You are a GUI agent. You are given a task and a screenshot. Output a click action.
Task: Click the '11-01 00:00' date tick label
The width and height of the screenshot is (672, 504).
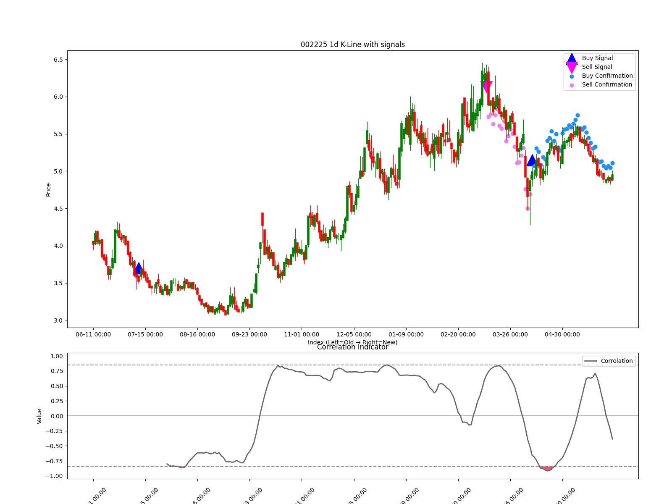pos(302,335)
